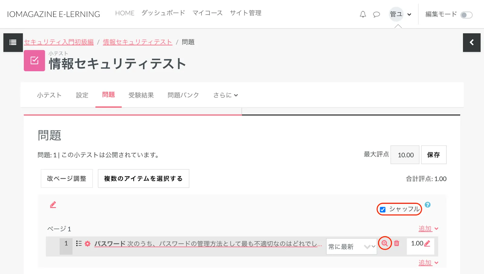Click the magnifier preview question icon
The width and height of the screenshot is (484, 274).
(x=384, y=243)
